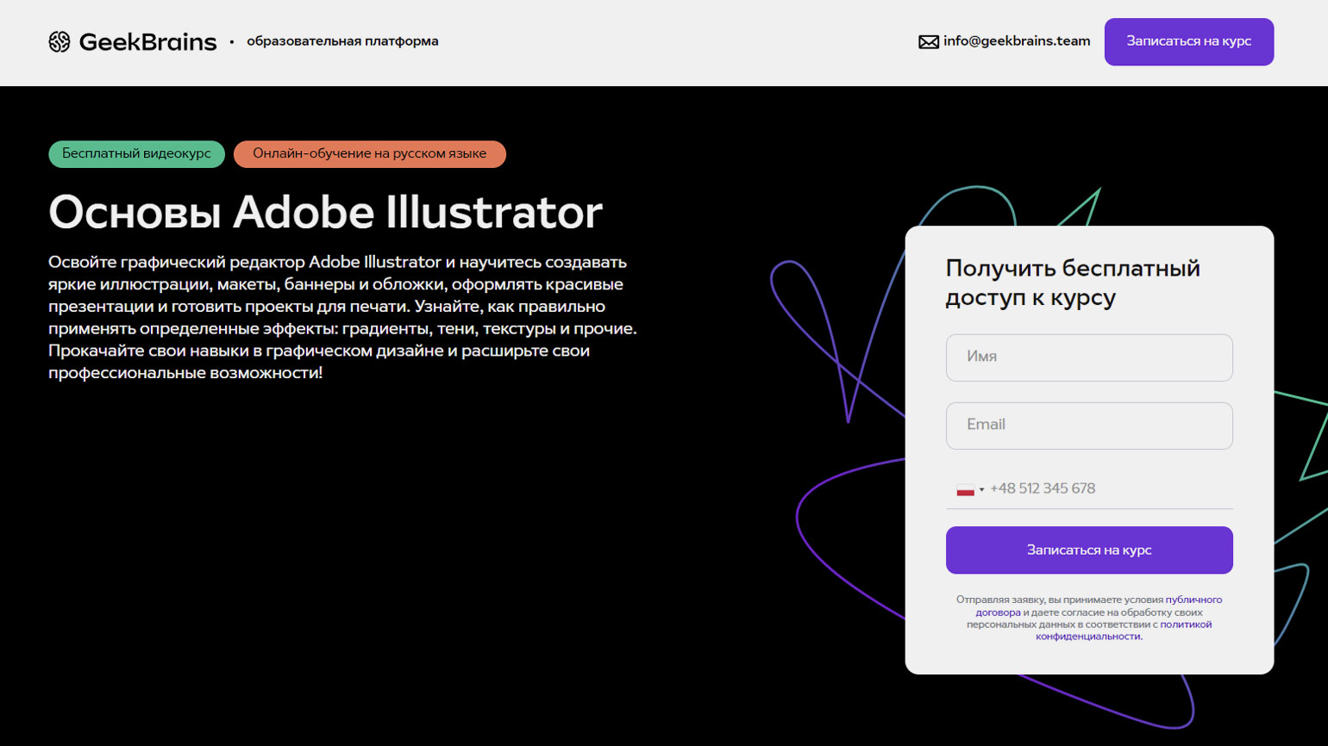The width and height of the screenshot is (1328, 746).
Task: Focus the 'Имя' input field
Action: click(1089, 357)
